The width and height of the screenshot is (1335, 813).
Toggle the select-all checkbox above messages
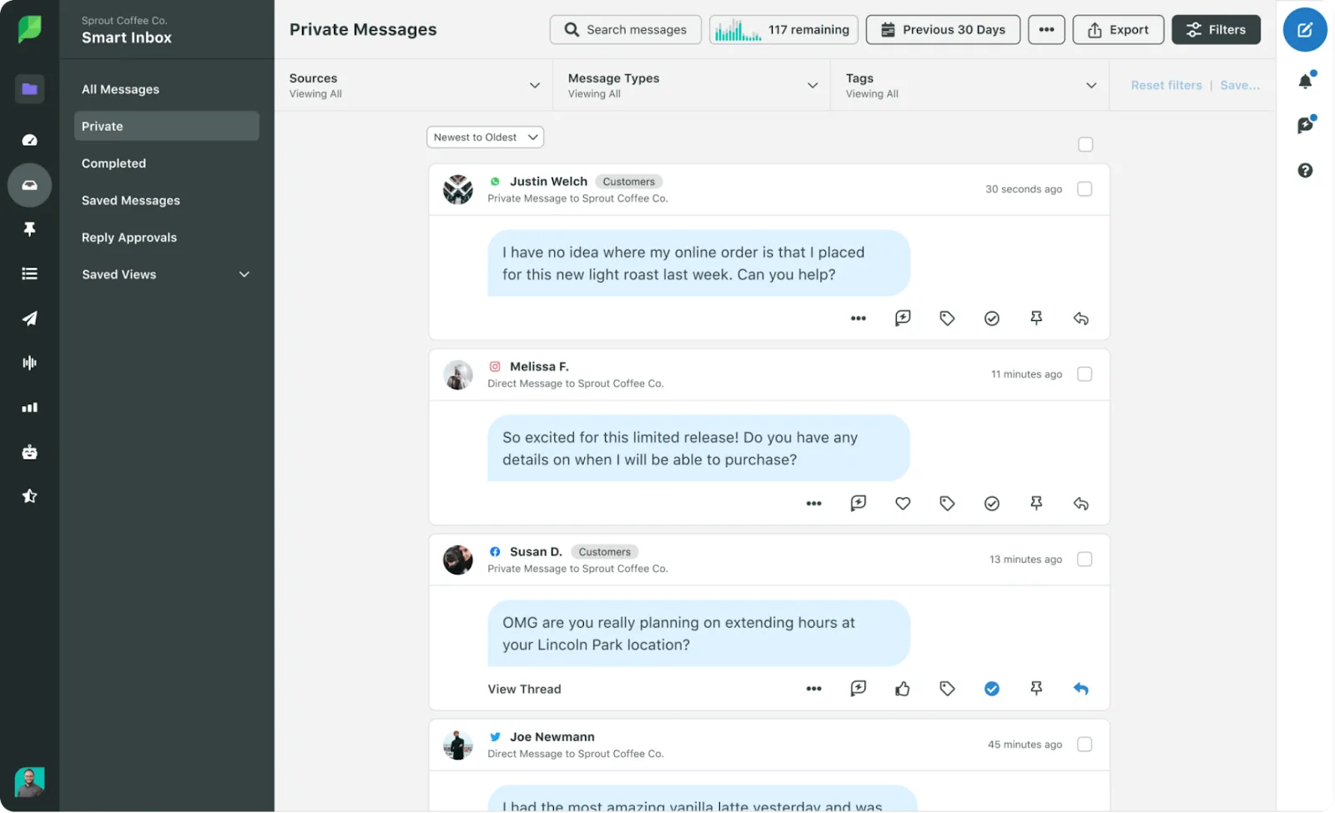[x=1085, y=144]
